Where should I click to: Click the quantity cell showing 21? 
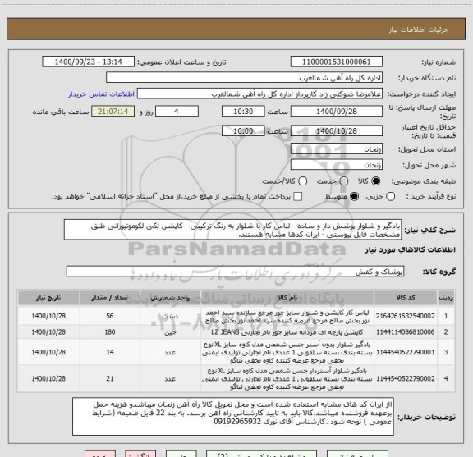pos(109,378)
